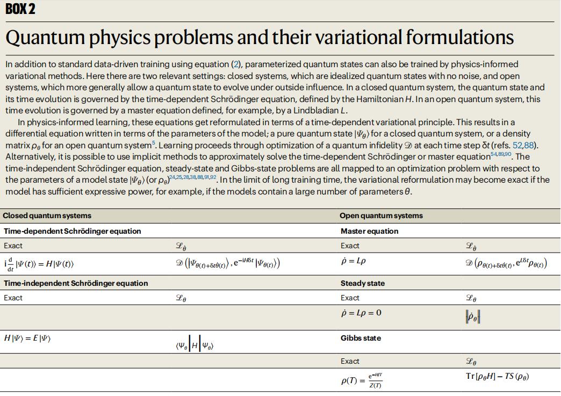Screen dimensions: 561x396
Task: Click the 'BOX 2' heading label
Action: pos(20,9)
